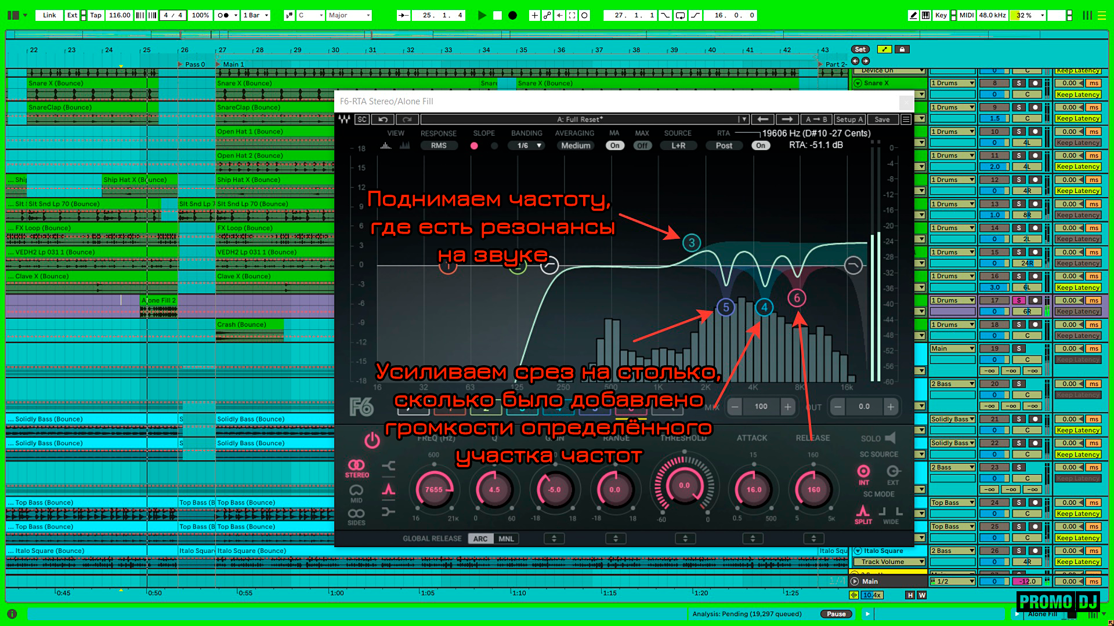Click the arrangement record button
Screen dimensions: 1114x626
(512, 16)
